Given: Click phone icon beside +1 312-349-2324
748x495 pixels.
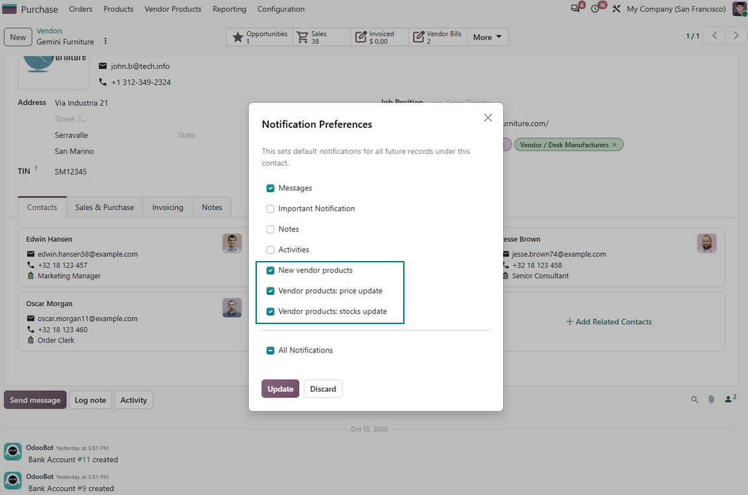Looking at the screenshot, I should (x=103, y=82).
